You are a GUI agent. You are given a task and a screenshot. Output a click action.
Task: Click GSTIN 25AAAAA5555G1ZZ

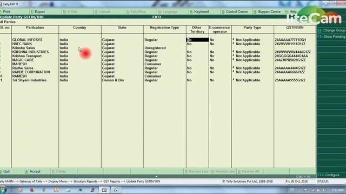tap(290, 80)
